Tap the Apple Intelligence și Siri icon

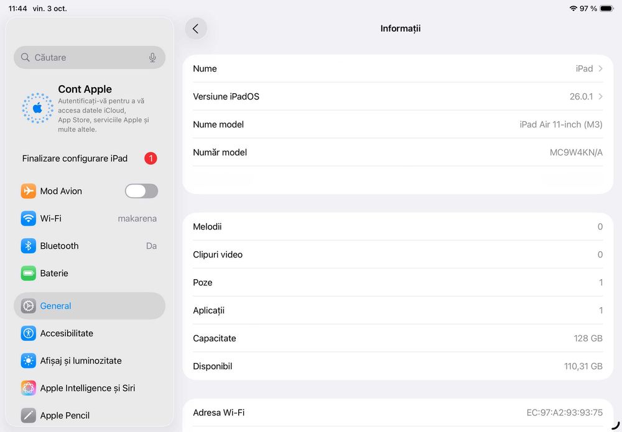click(28, 388)
